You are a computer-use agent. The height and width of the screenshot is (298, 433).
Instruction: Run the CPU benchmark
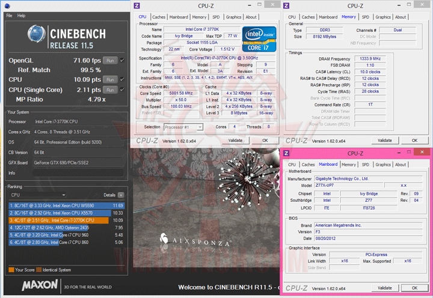click(110, 79)
